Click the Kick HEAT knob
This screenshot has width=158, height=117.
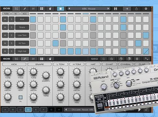point(21,84)
